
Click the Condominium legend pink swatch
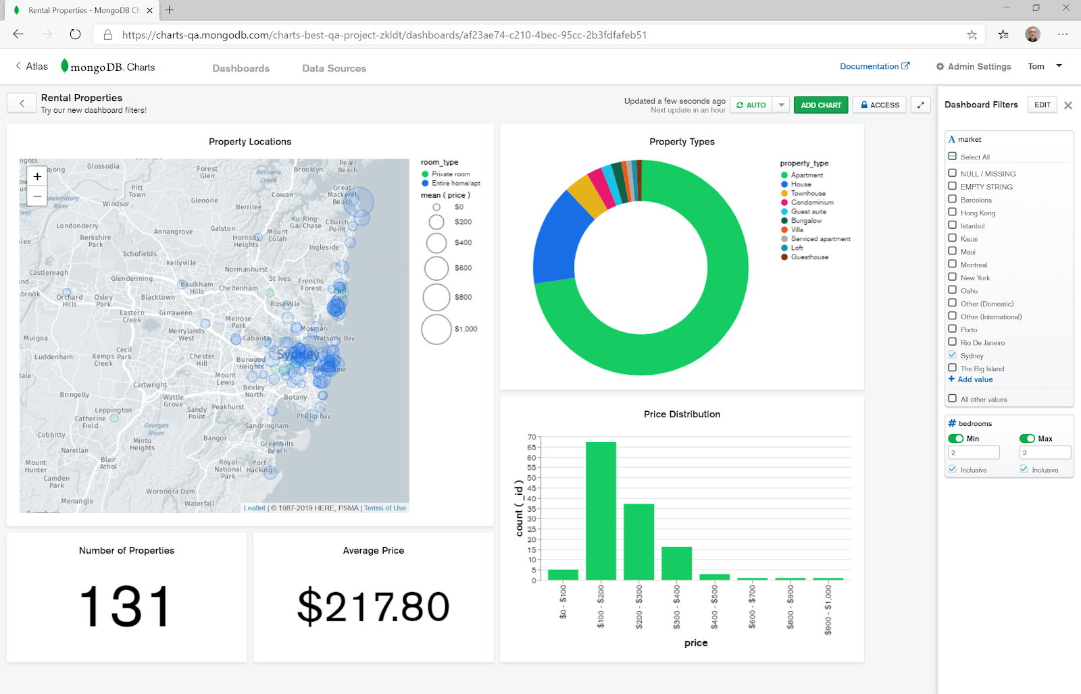784,202
